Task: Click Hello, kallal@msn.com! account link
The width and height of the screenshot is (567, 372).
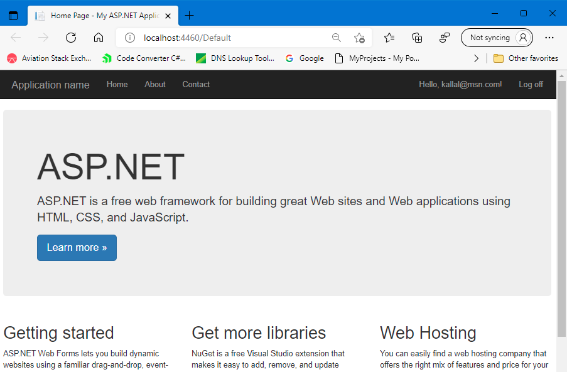Action: point(460,85)
